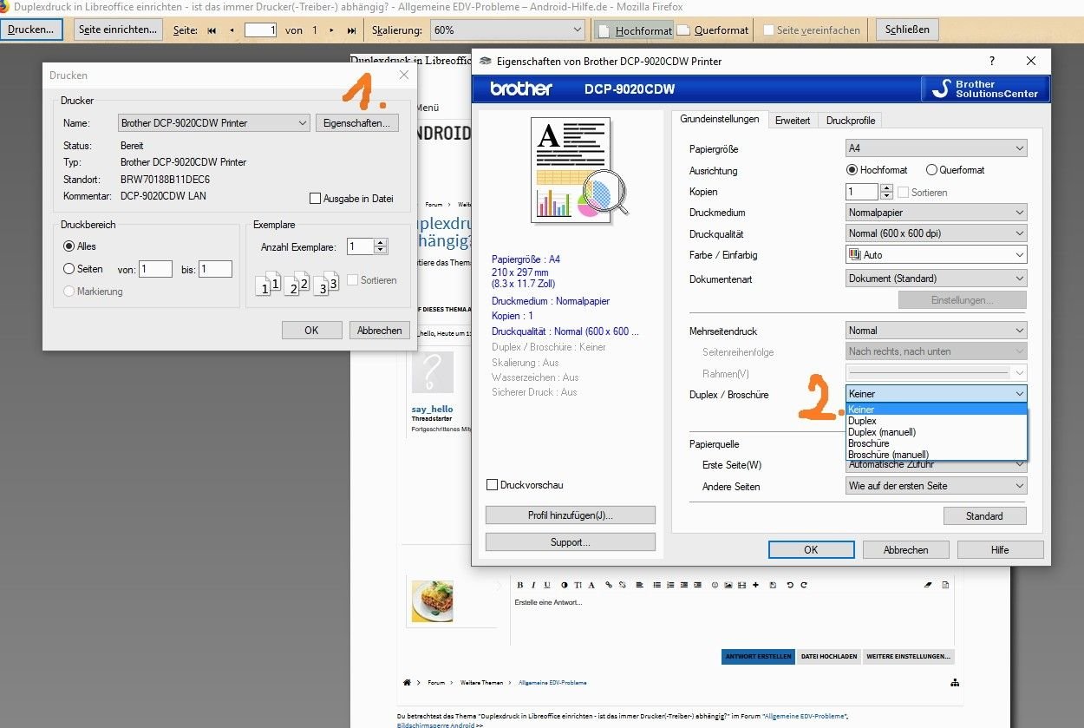
Task: Open printer Name dropdown in Drucken dialog
Action: (x=214, y=123)
